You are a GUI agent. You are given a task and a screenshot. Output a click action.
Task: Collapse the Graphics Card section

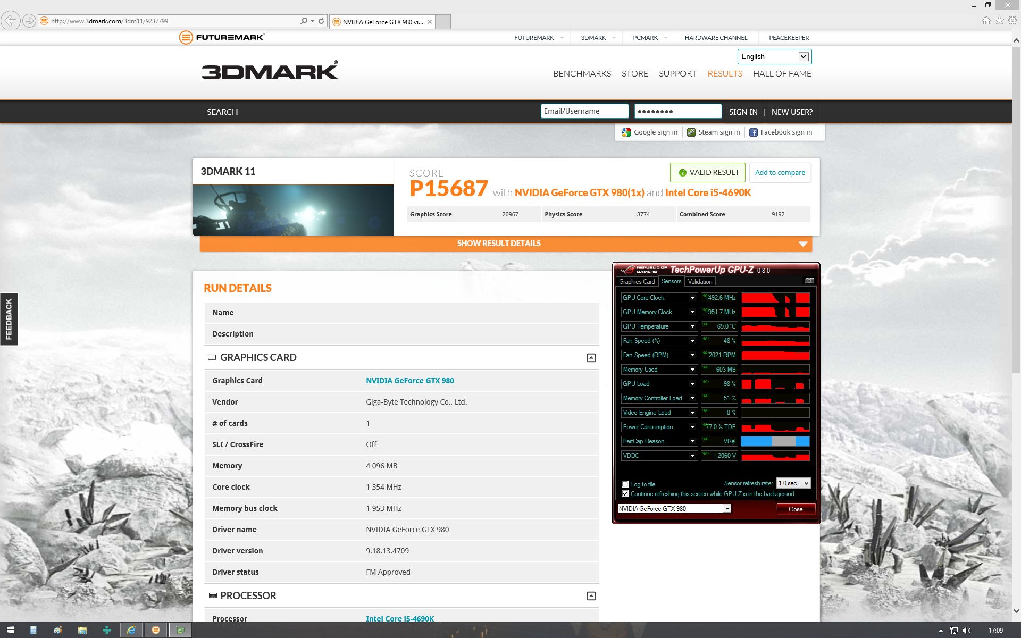click(591, 358)
